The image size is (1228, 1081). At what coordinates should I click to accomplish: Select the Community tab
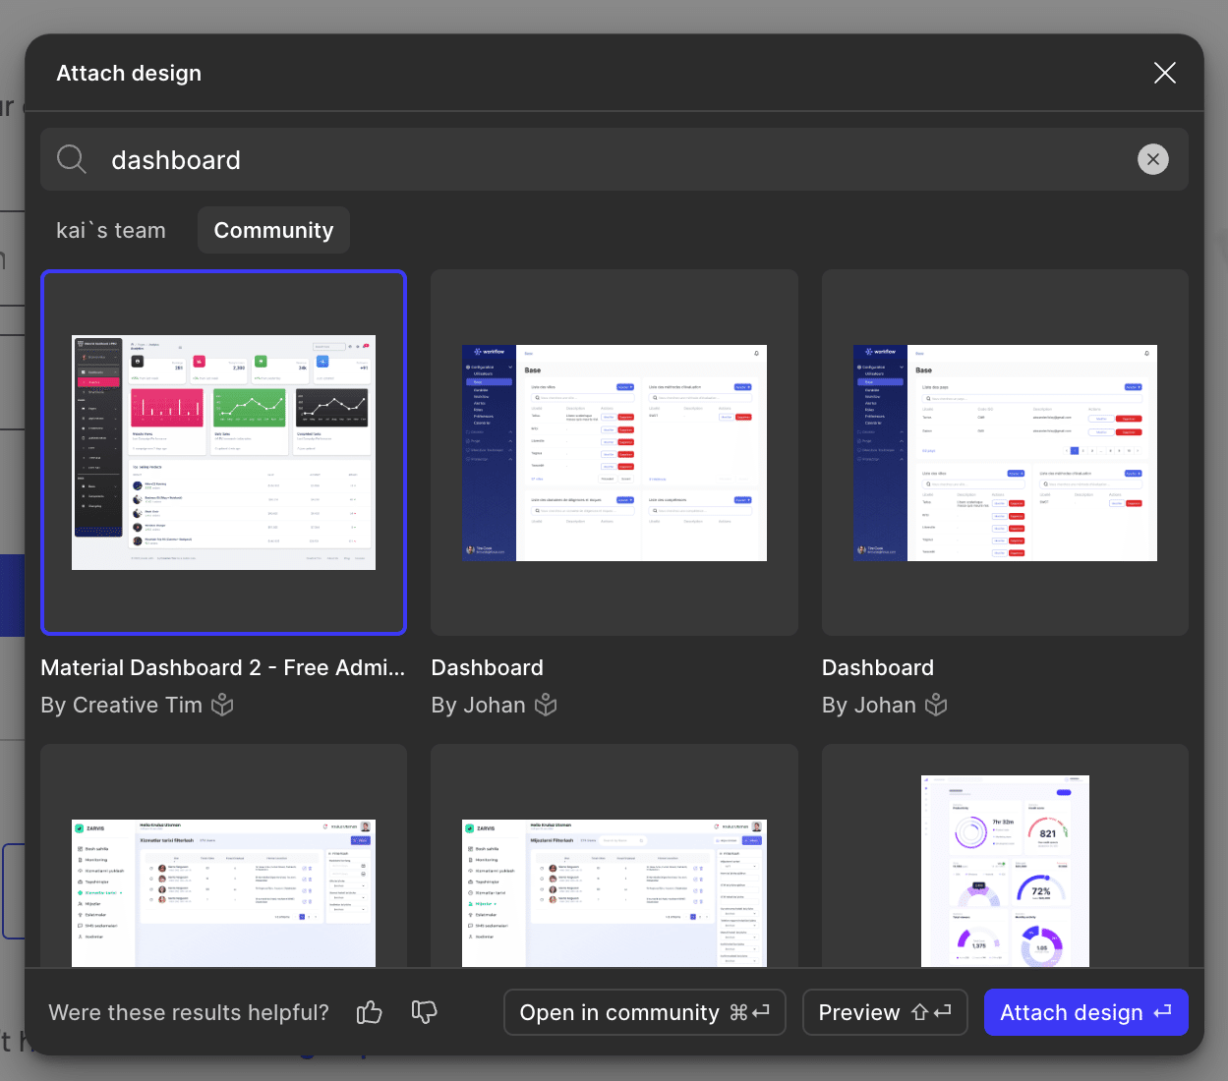click(273, 230)
